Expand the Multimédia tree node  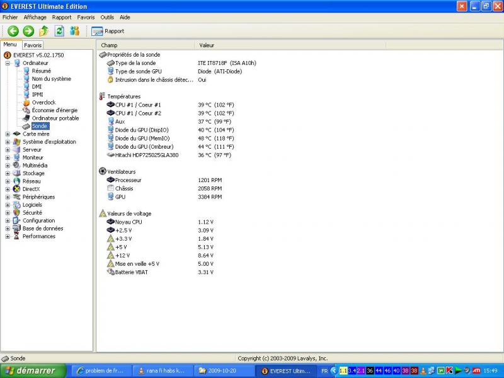8,166
